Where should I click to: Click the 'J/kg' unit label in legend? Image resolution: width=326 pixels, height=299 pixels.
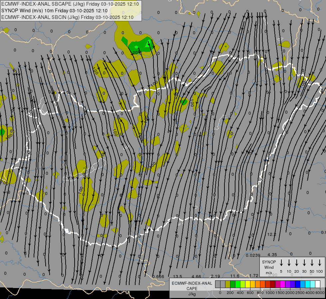192,294
